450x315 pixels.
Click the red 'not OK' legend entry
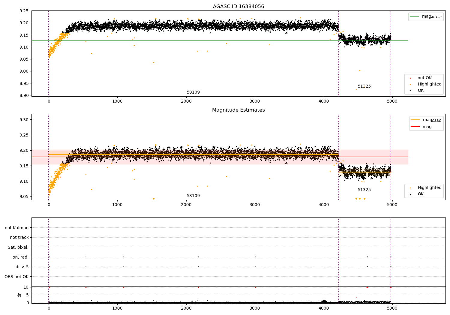[x=424, y=78]
